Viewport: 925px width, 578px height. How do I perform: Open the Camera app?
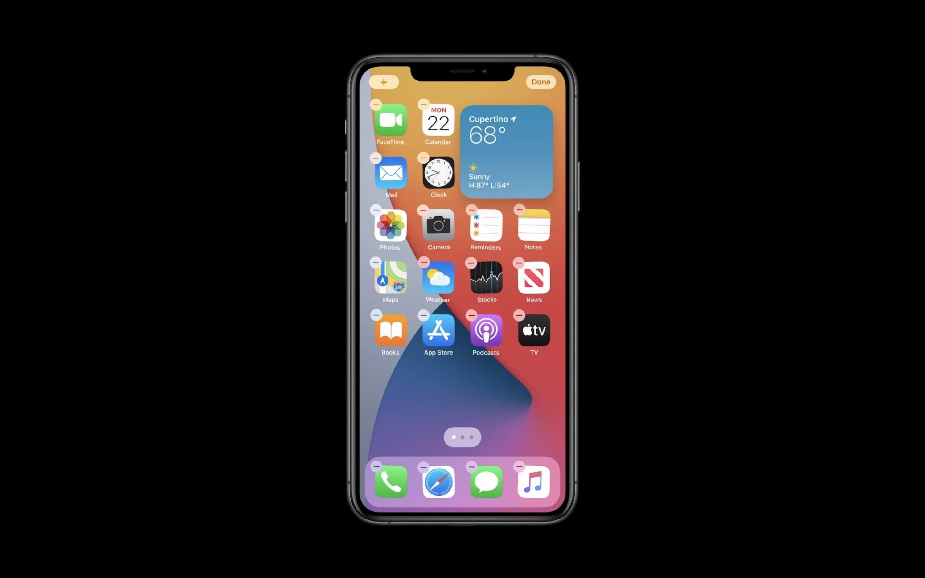tap(438, 228)
